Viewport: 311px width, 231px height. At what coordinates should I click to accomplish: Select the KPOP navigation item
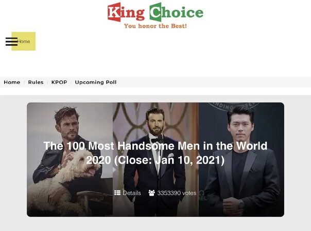(x=59, y=82)
